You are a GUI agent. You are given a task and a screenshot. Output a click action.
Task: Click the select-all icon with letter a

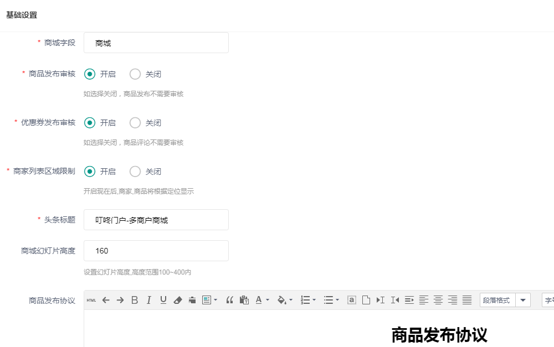(352, 300)
